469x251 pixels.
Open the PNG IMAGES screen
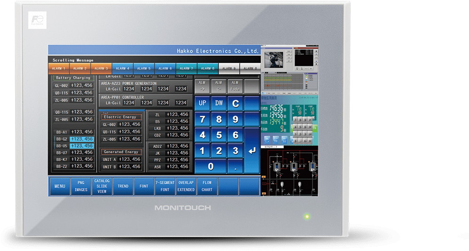point(81,186)
